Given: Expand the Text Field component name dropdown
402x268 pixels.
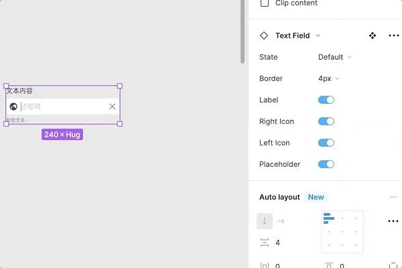Looking at the screenshot, I should click(x=318, y=36).
